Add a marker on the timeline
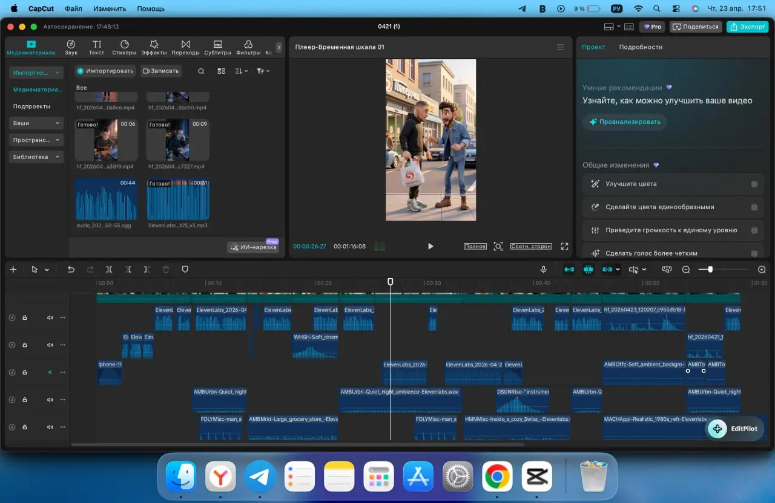This screenshot has height=503, width=775. (185, 270)
